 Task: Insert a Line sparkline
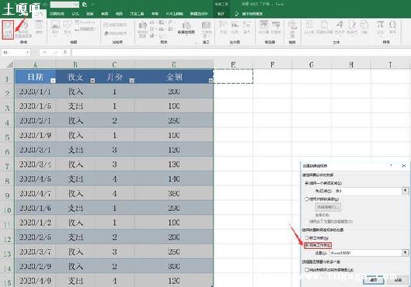223,27
